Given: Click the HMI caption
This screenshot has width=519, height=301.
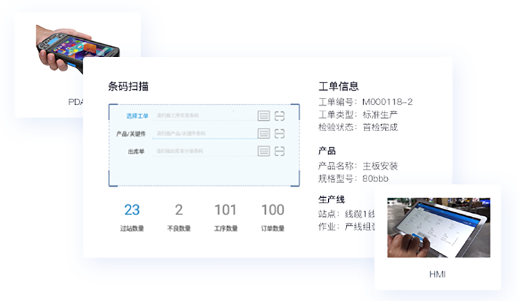Looking at the screenshot, I should pyautogui.click(x=437, y=274).
